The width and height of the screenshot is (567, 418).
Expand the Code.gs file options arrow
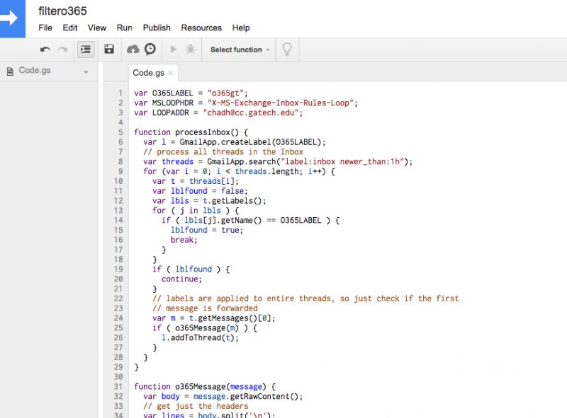click(x=86, y=72)
